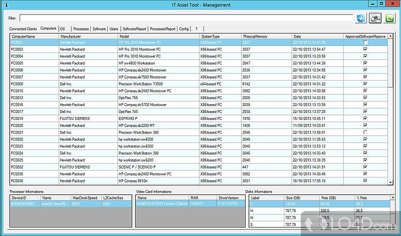Focus the Filter text field
The width and height of the screenshot is (401, 236).
(x=186, y=18)
